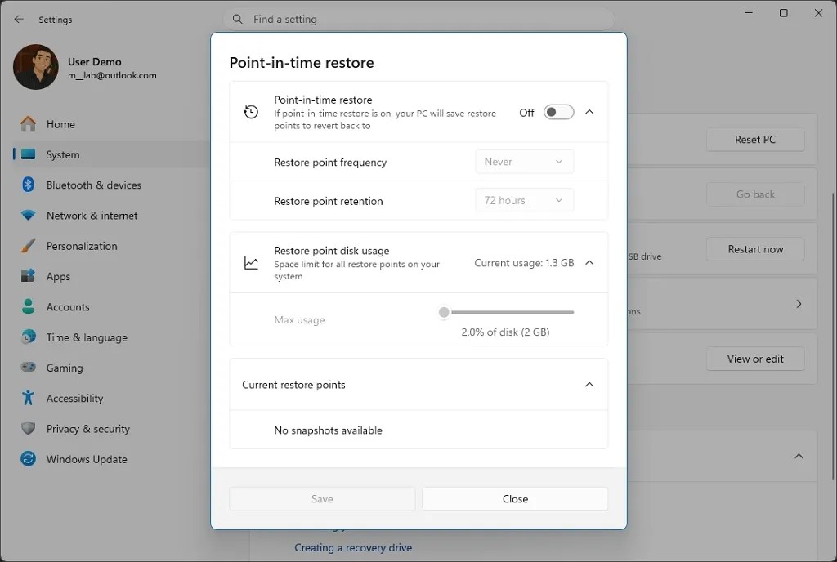Open the Restore point retention dropdown
Image resolution: width=837 pixels, height=562 pixels.
click(x=524, y=200)
